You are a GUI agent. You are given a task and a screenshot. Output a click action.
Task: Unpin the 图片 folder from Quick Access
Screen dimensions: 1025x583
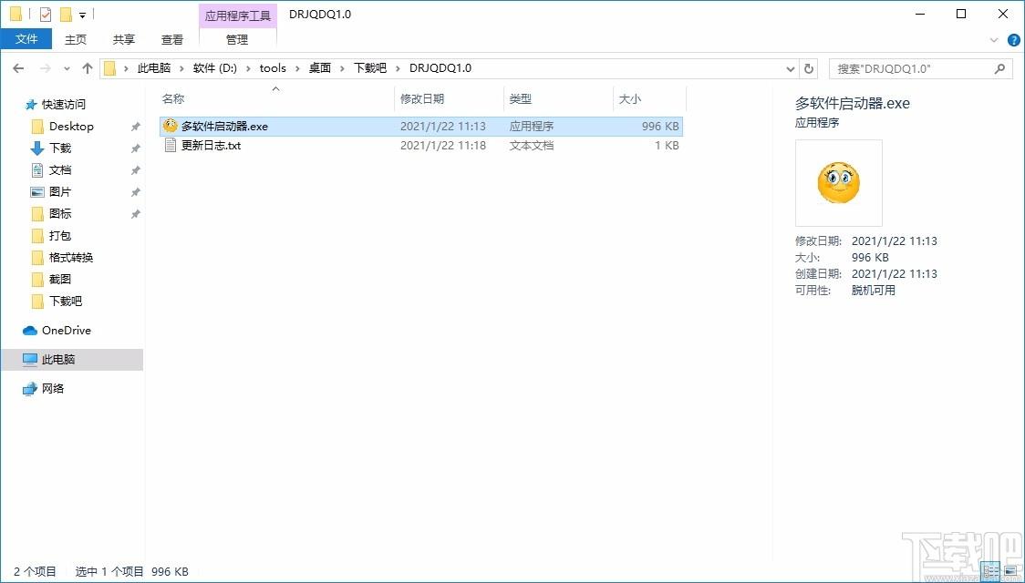pos(133,192)
